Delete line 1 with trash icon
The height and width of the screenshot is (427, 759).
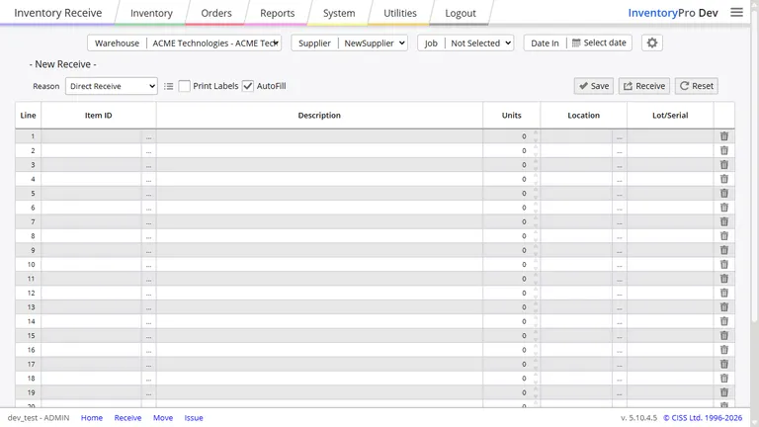pos(724,136)
